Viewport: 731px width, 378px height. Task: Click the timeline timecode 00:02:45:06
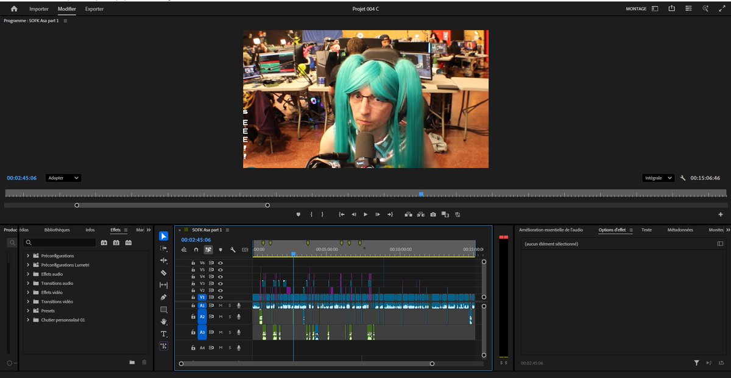196,240
